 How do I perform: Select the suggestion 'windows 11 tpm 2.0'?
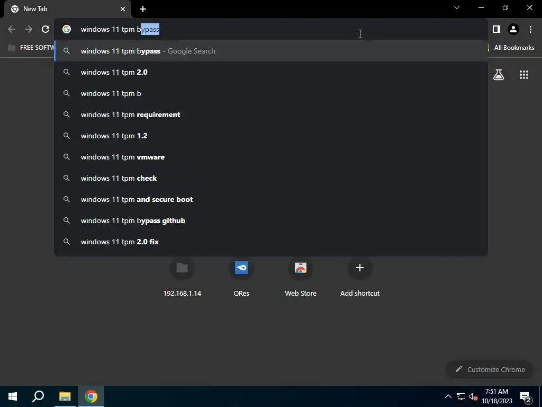[x=271, y=72]
